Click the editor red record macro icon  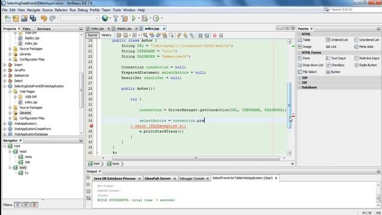coord(215,35)
